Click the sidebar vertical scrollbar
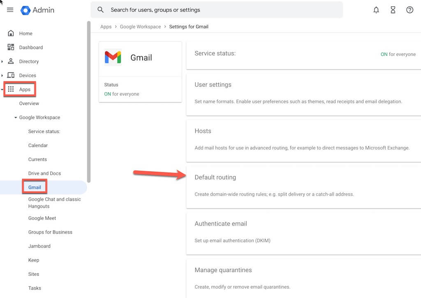This screenshot has height=298, width=421. pos(89,102)
